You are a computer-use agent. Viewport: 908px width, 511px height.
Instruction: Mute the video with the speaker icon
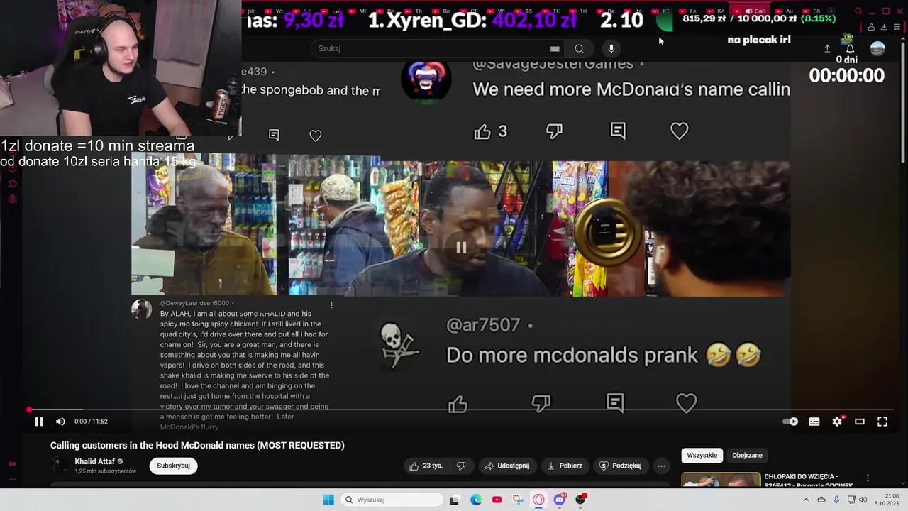60,422
